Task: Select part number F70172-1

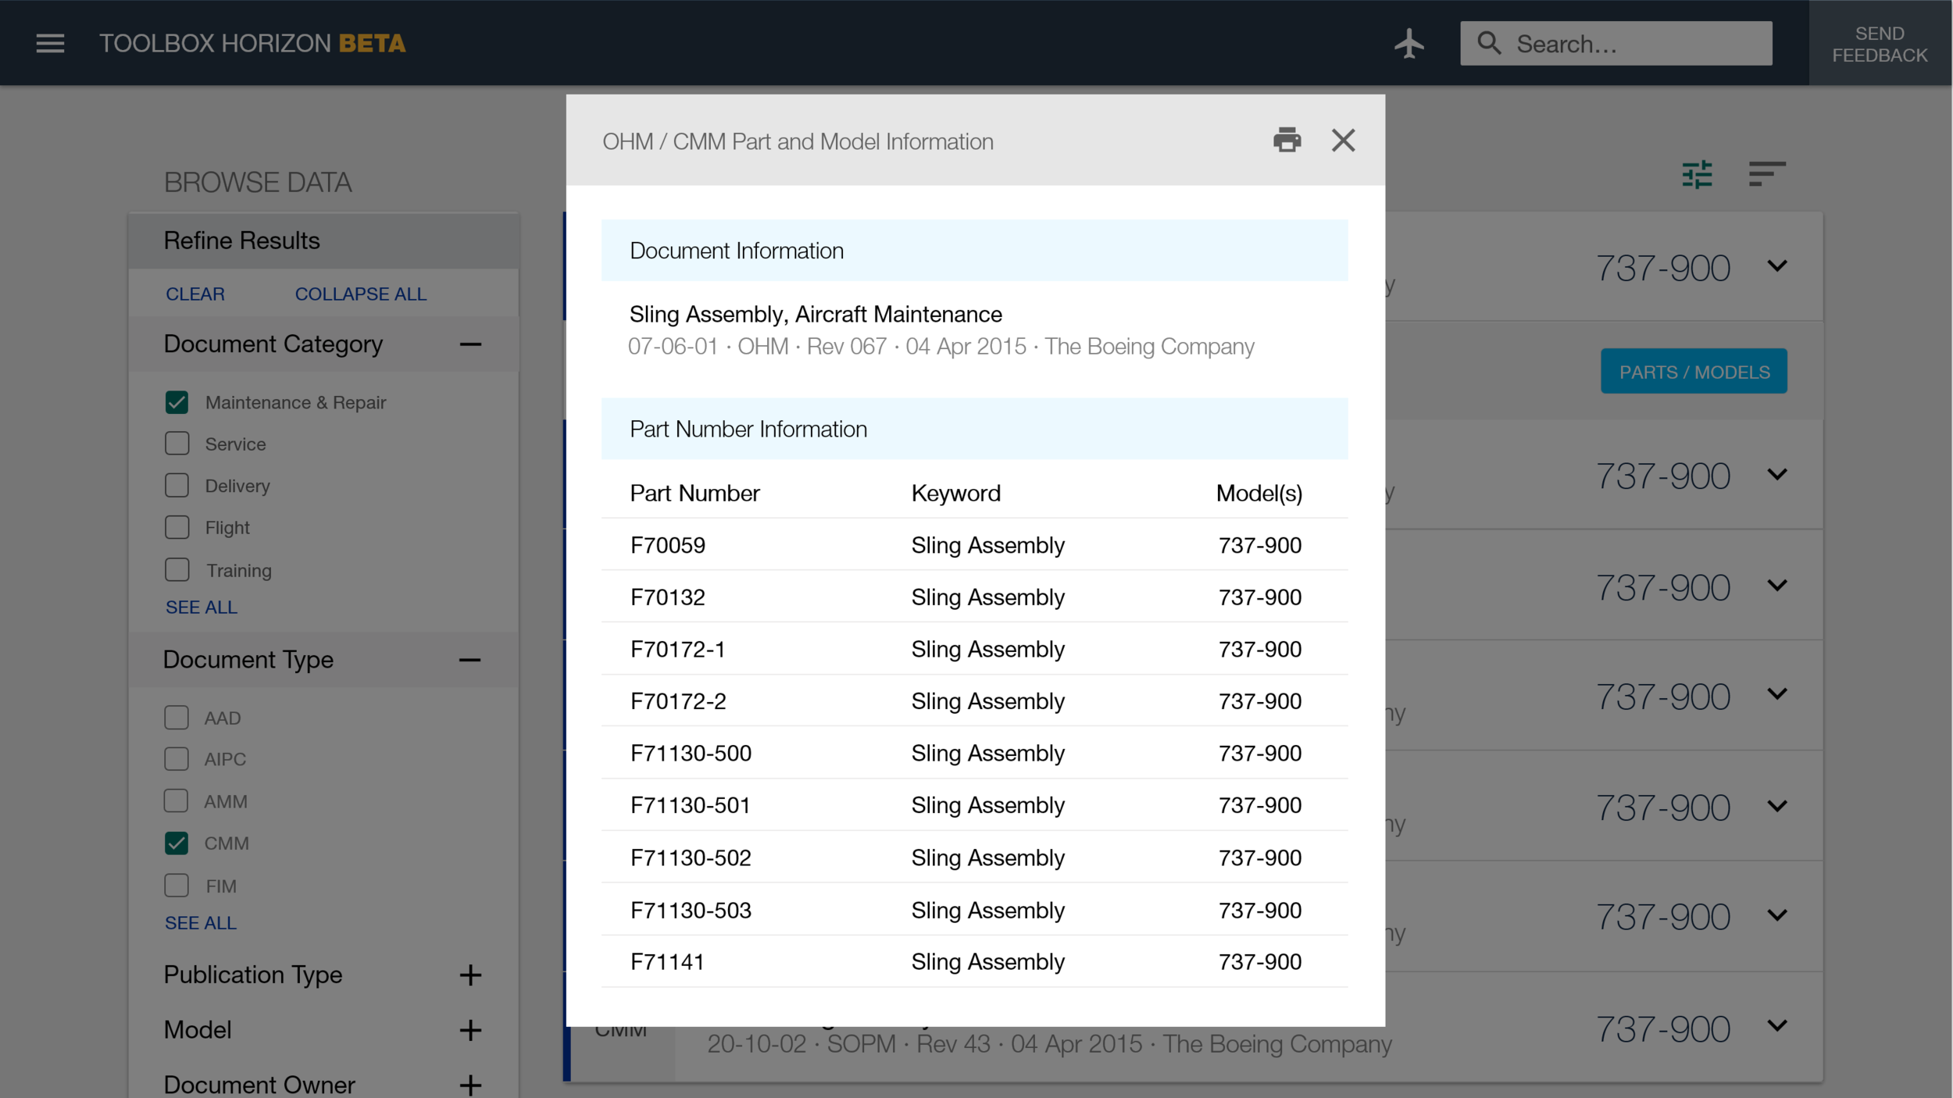Action: 678,649
